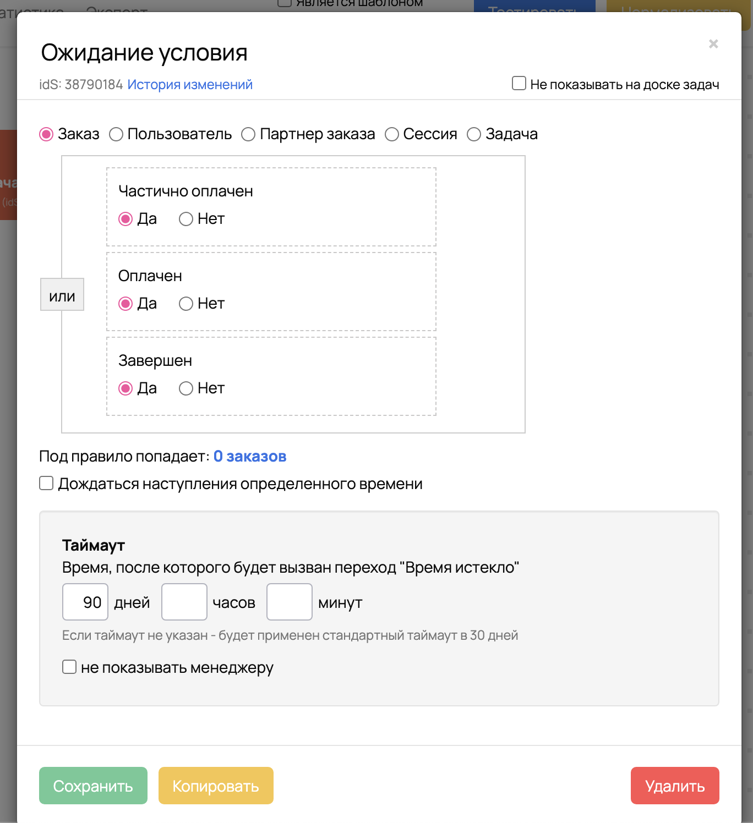
Task: Set Завершен to Нет
Action: click(186, 388)
